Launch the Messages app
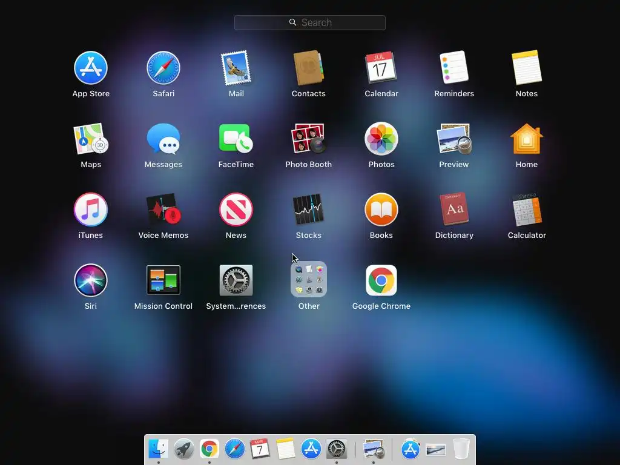This screenshot has width=620, height=465. 163,139
